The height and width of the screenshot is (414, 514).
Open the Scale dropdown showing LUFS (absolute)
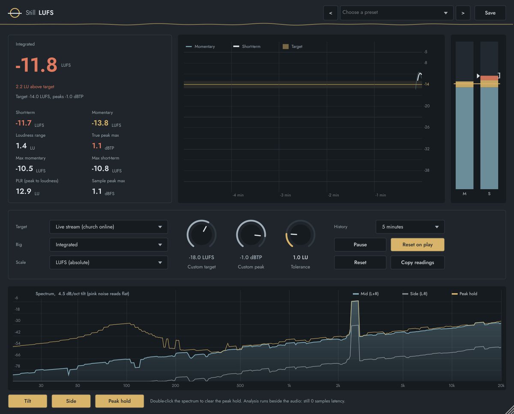click(109, 262)
